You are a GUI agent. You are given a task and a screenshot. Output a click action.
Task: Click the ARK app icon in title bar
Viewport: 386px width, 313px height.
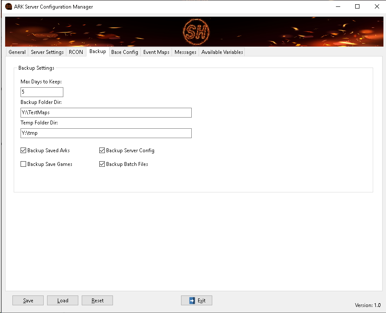(x=8, y=7)
